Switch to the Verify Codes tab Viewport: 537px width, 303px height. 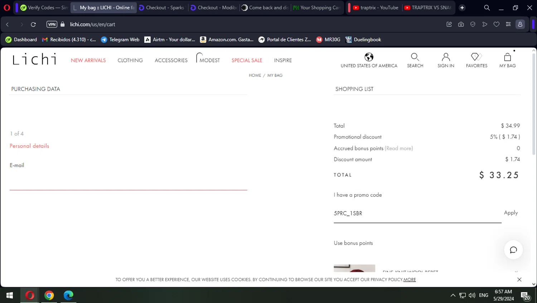pos(44,8)
